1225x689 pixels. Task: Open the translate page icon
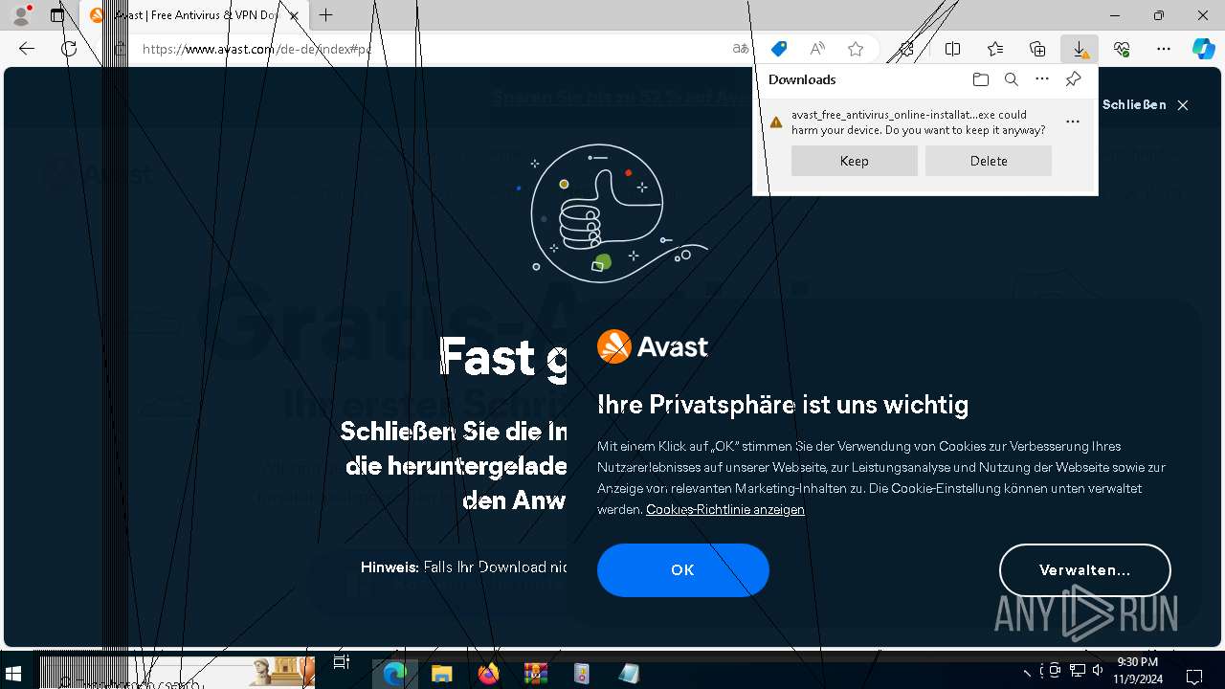(741, 49)
